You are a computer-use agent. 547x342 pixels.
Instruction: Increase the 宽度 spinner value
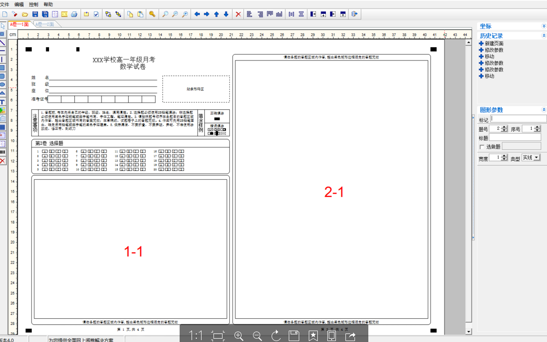[x=504, y=156]
